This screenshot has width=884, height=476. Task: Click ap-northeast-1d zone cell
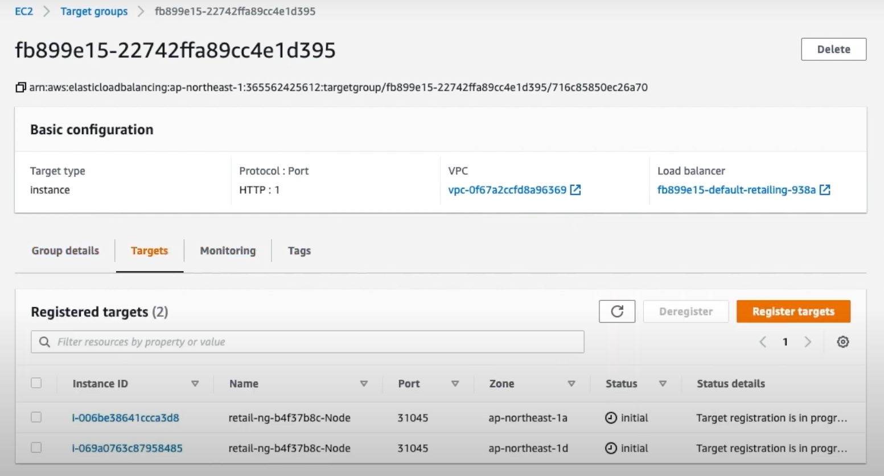[528, 448]
